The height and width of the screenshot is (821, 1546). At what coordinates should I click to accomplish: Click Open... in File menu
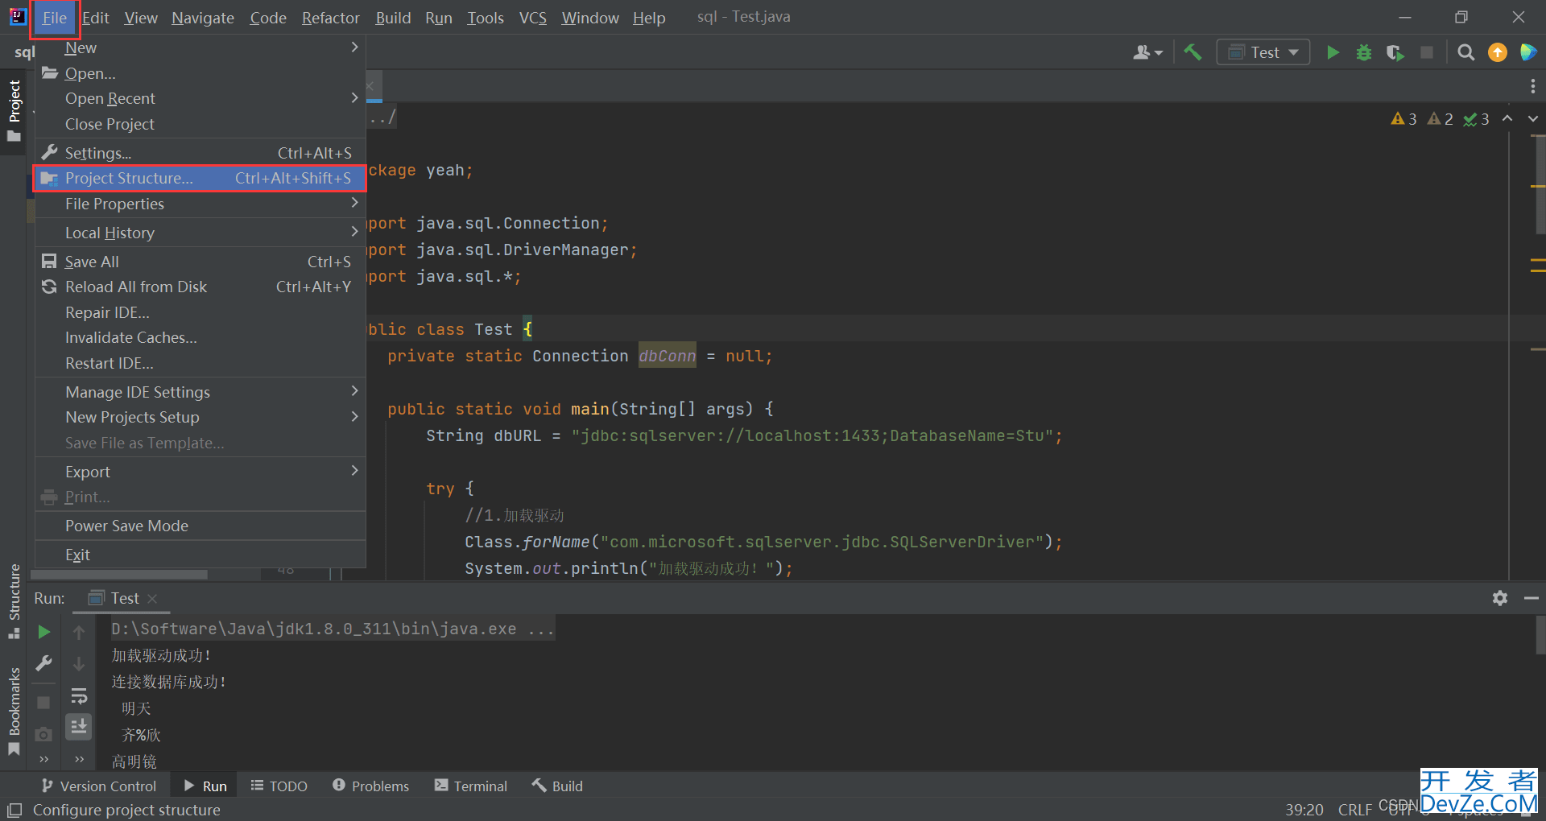(200, 73)
